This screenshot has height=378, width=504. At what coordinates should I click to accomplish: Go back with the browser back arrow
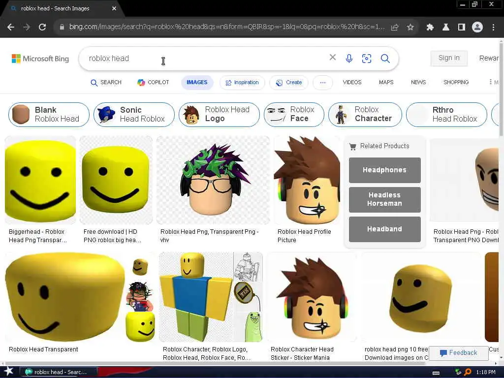pos(11,28)
